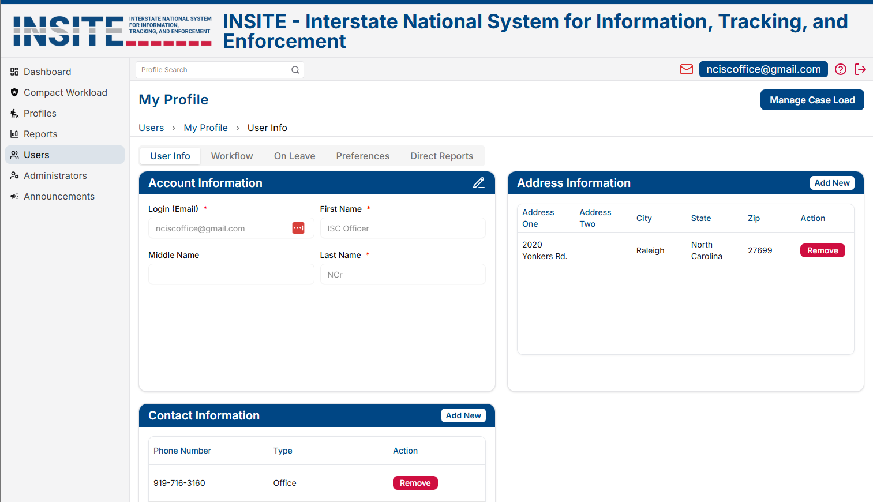Click the INSITE logo
Screen dimensions: 873x502
pos(113,31)
